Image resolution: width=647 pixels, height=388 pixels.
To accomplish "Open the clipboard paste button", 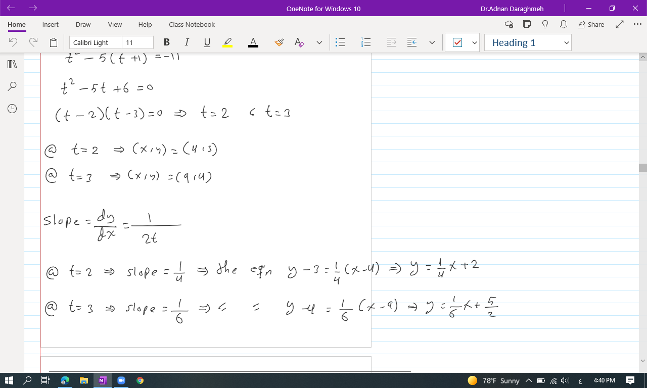I will point(54,42).
